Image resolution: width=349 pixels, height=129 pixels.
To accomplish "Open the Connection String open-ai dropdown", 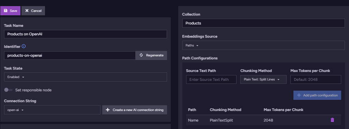I will point(52,110).
